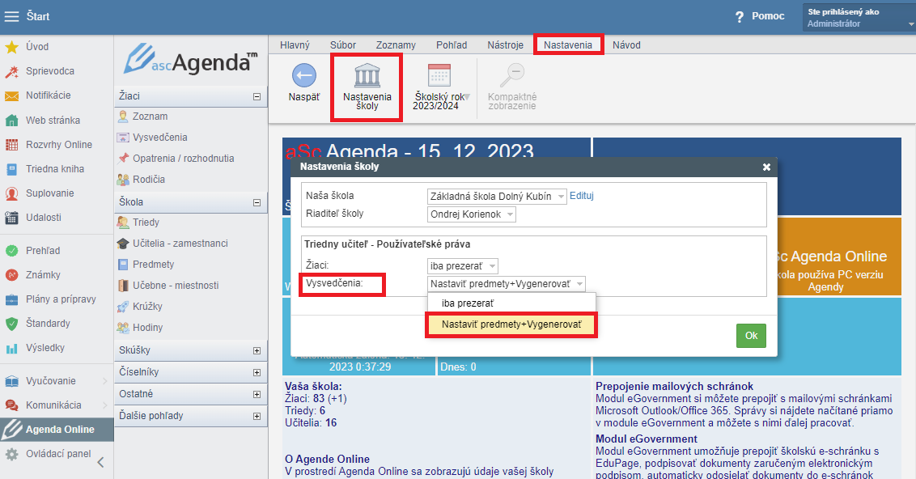Switch to the Hlavný tab
Image resolution: width=916 pixels, height=479 pixels.
[295, 45]
